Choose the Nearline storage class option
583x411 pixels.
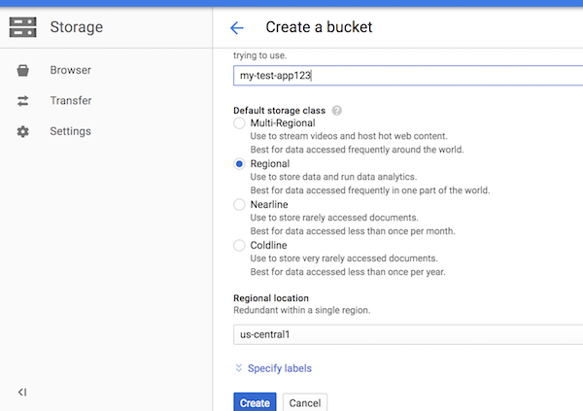(x=240, y=205)
